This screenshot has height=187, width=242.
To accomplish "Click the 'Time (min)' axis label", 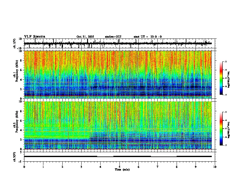I will (122, 170).
